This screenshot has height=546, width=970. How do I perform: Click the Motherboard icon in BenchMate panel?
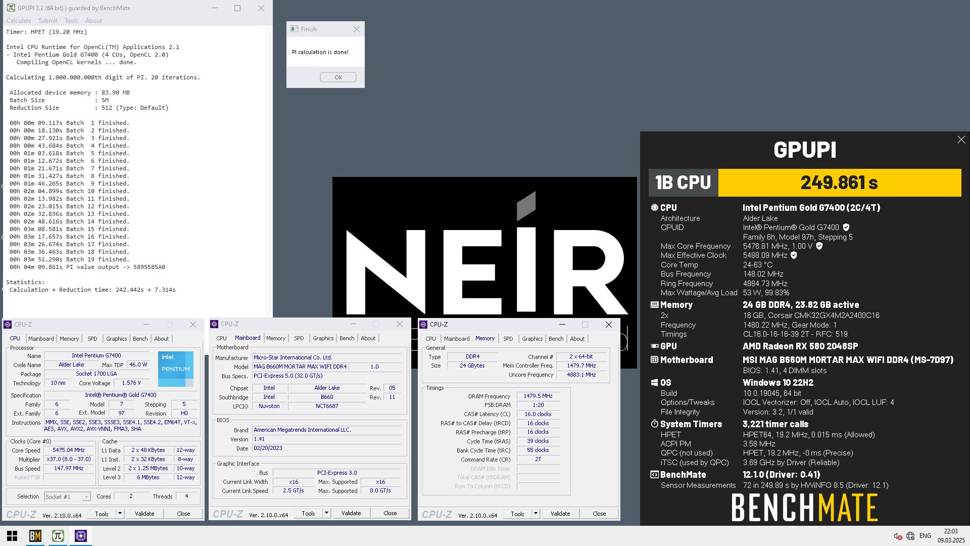pos(654,360)
